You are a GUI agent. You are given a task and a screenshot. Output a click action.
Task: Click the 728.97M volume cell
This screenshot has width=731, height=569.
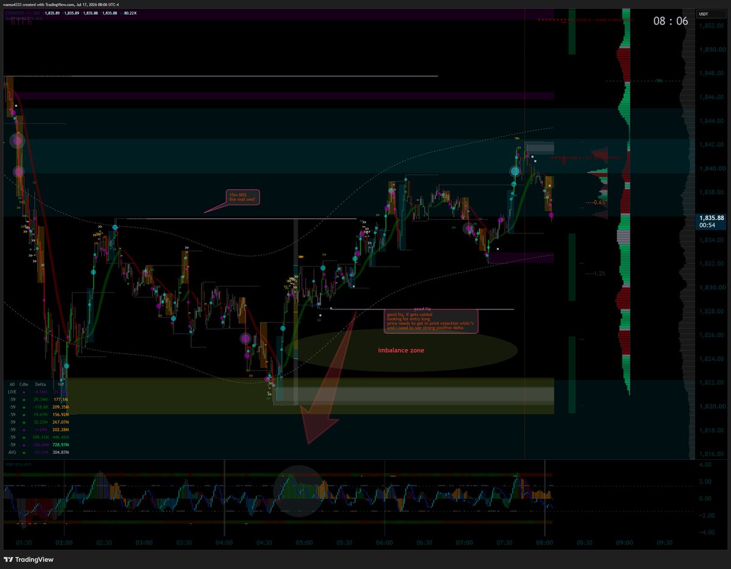click(62, 445)
